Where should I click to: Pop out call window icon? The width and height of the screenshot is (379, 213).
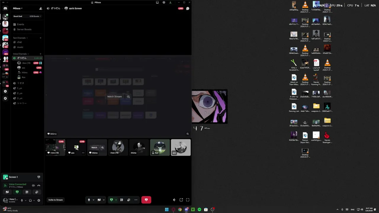pyautogui.click(x=181, y=200)
